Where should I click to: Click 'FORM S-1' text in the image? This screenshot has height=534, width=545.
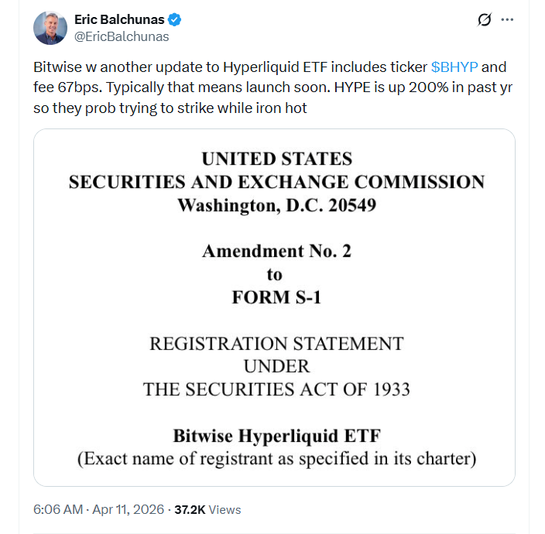pos(275,297)
